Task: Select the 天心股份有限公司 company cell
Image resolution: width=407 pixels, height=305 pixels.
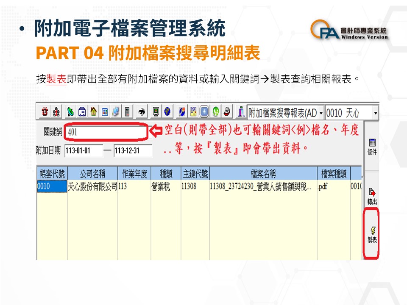Action: 92,186
